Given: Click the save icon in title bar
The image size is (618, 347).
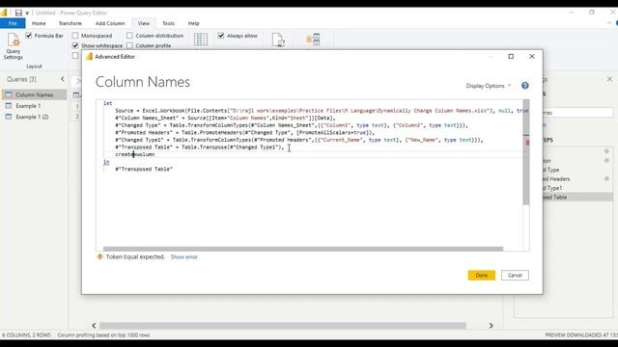Looking at the screenshot, I should (18, 13).
